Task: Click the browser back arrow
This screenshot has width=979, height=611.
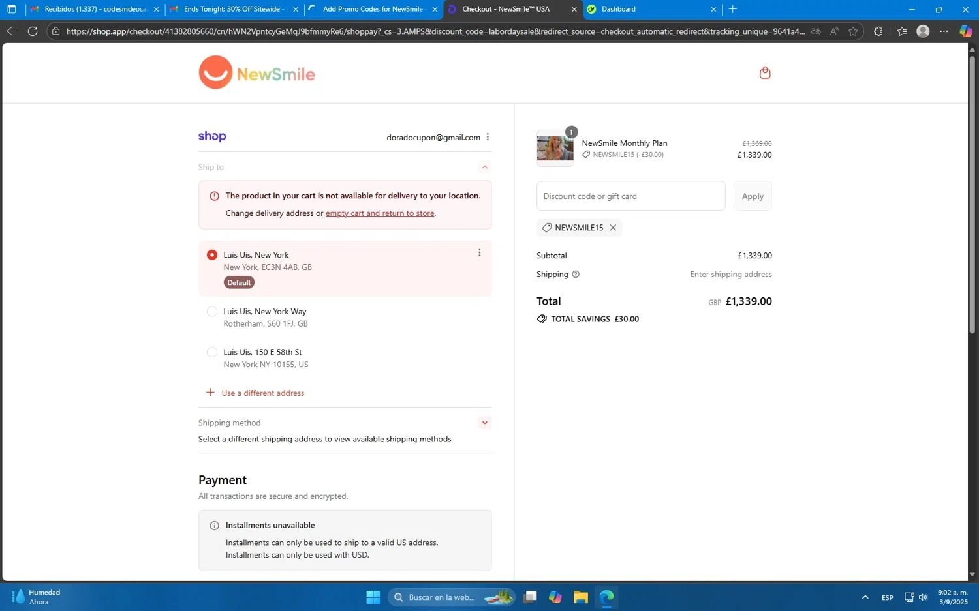Action: pos(12,31)
